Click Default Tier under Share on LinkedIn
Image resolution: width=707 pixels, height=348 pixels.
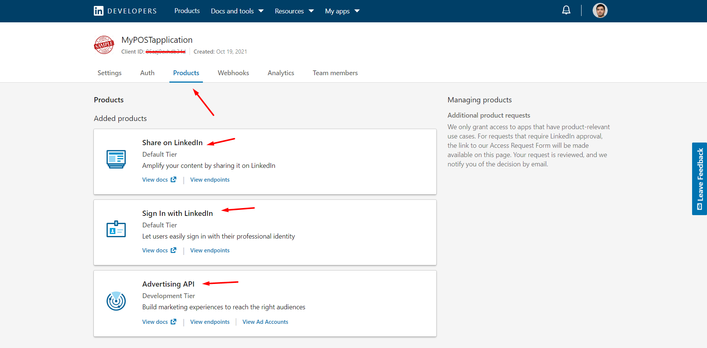coord(159,154)
